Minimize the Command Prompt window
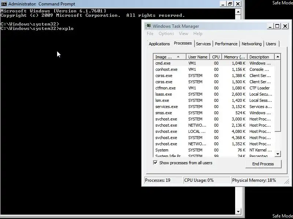The height and width of the screenshot is (219, 293). pyautogui.click(x=223, y=4)
